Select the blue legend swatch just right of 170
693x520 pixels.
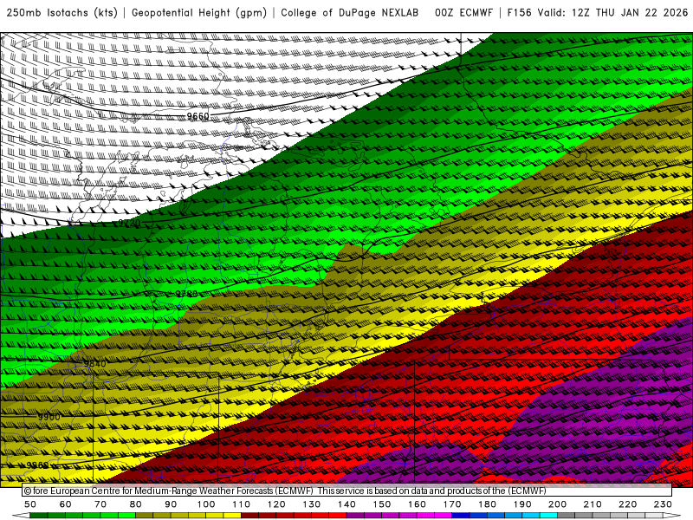coord(461,516)
